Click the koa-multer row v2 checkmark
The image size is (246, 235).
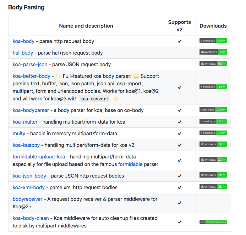[179, 122]
